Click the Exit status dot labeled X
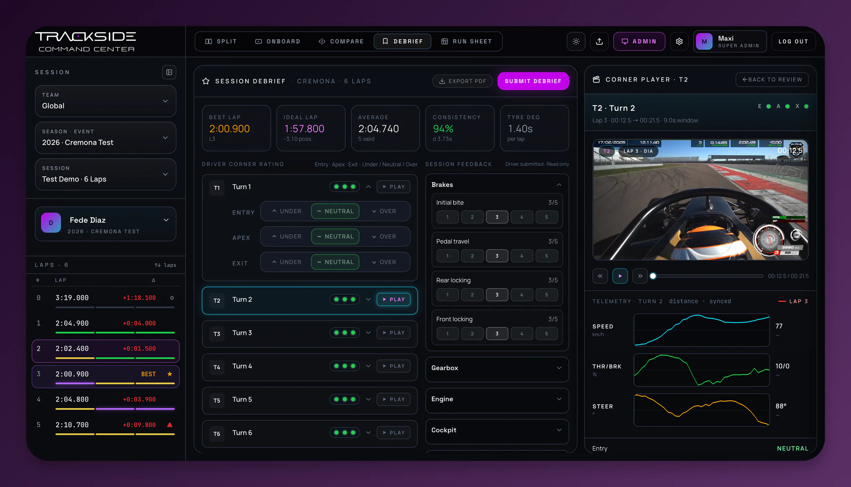This screenshot has height=487, width=851. click(x=806, y=106)
